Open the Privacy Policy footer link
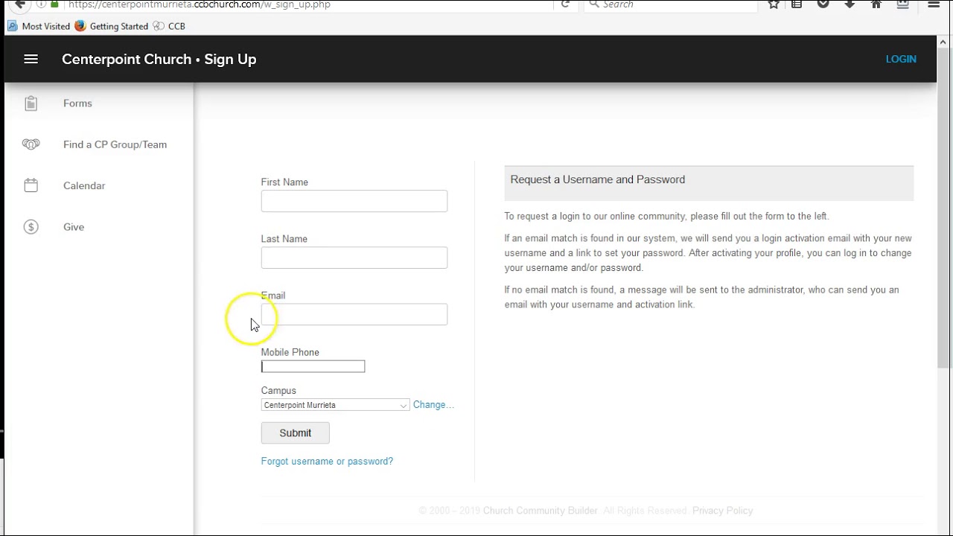The image size is (953, 536). 722,511
